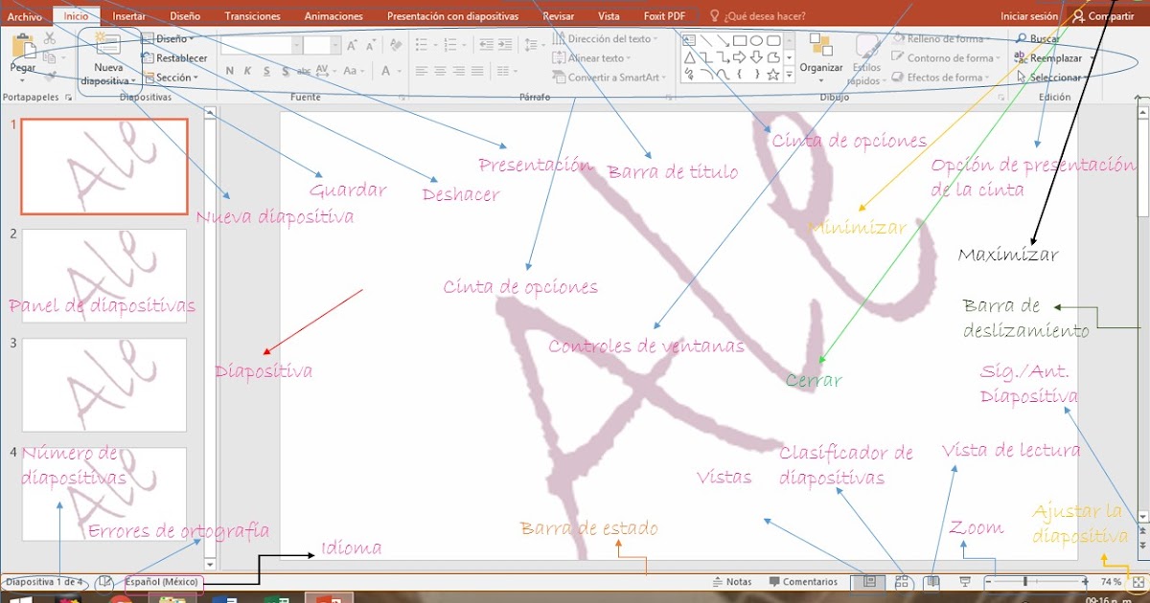Select the star shape in Dibujo gallery
This screenshot has width=1150, height=603.
tap(772, 72)
